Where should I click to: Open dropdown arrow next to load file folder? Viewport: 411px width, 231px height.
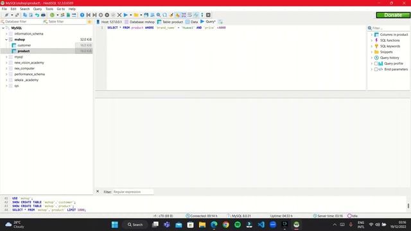click(141, 15)
